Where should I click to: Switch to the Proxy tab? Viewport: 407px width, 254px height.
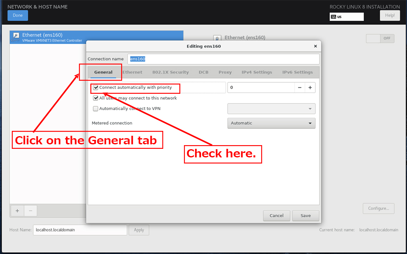click(225, 72)
